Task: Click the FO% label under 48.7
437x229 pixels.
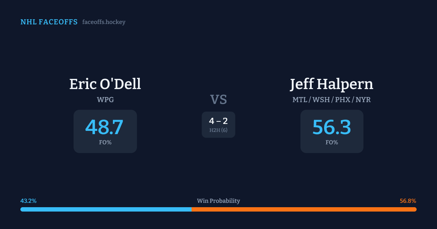Action: pyautogui.click(x=105, y=142)
